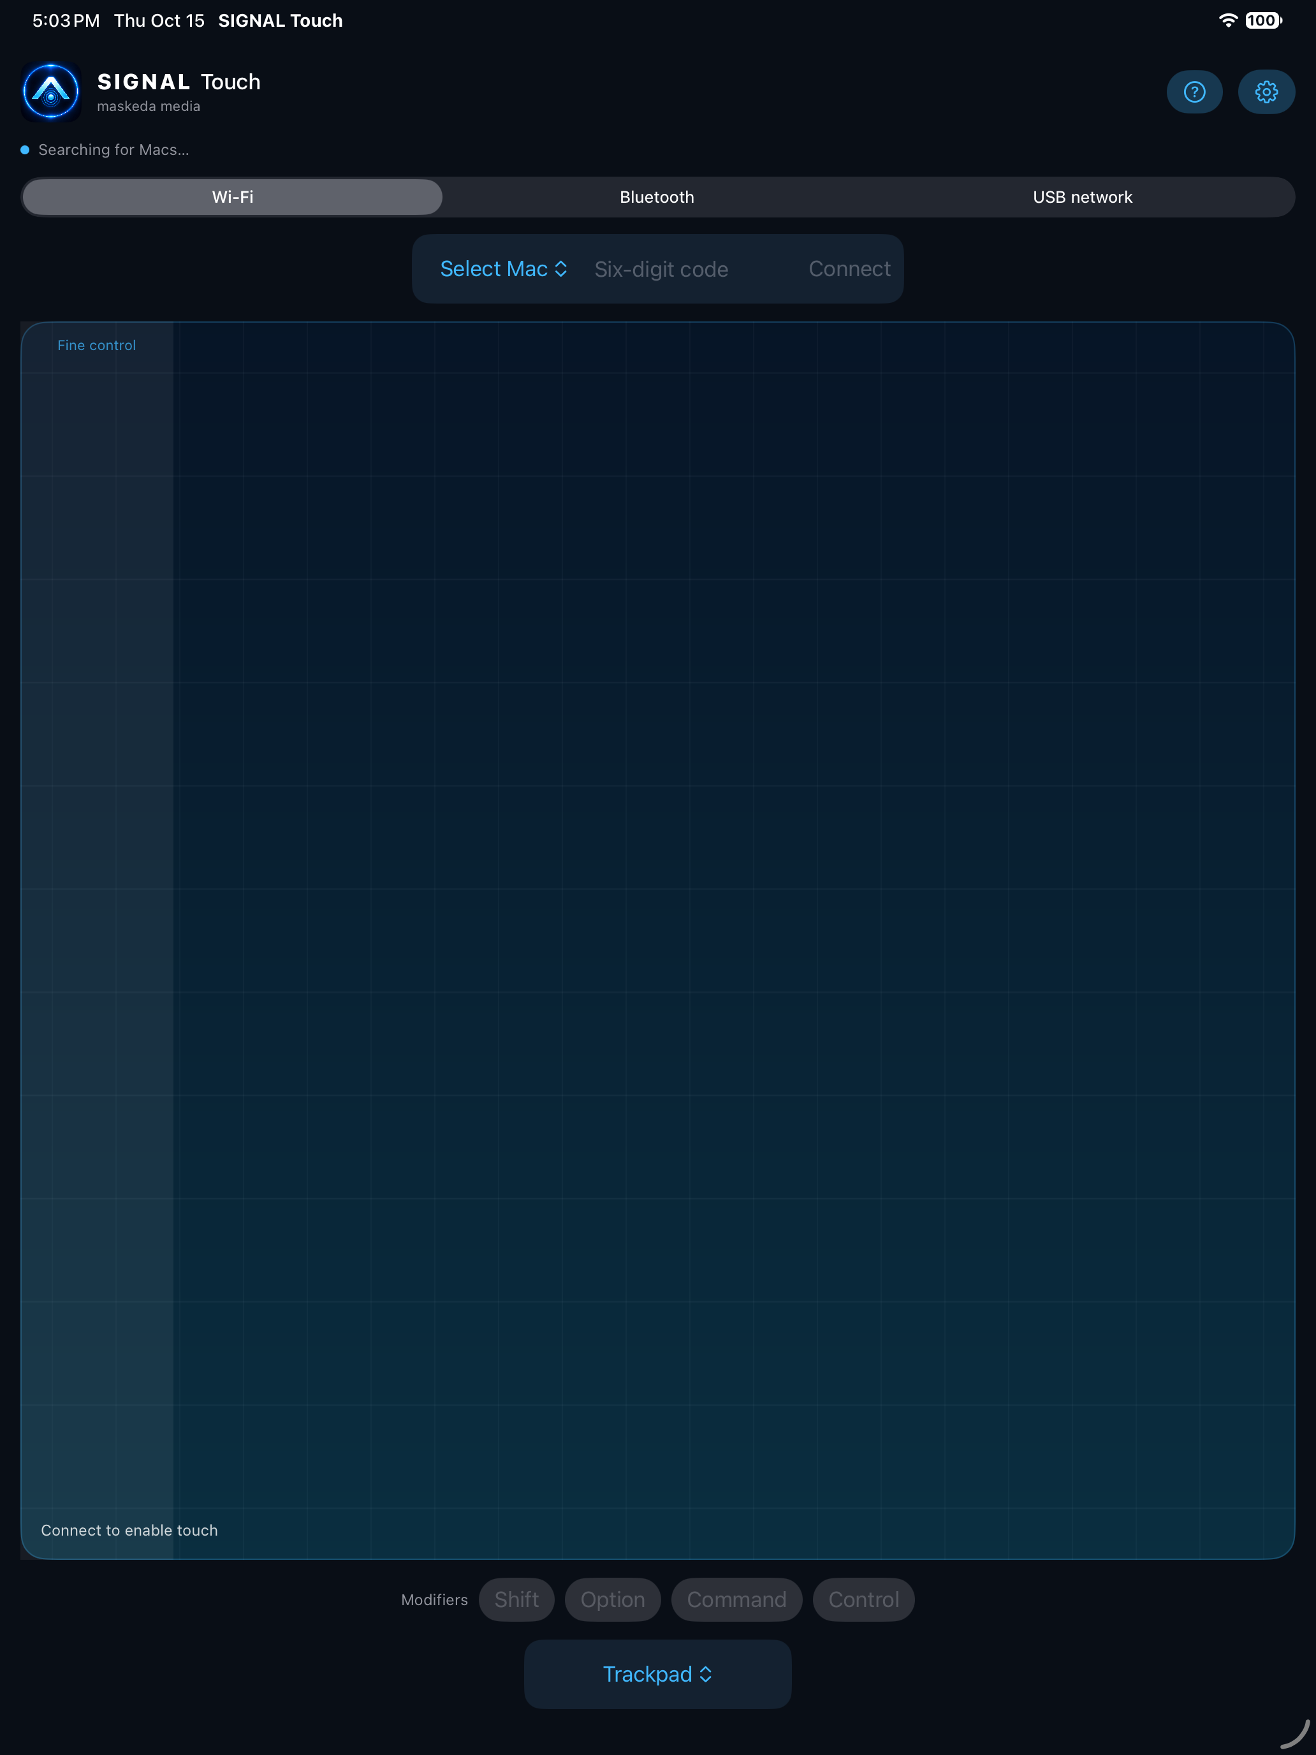Image resolution: width=1316 pixels, height=1755 pixels.
Task: Tap the Fine control strip label
Action: point(97,345)
